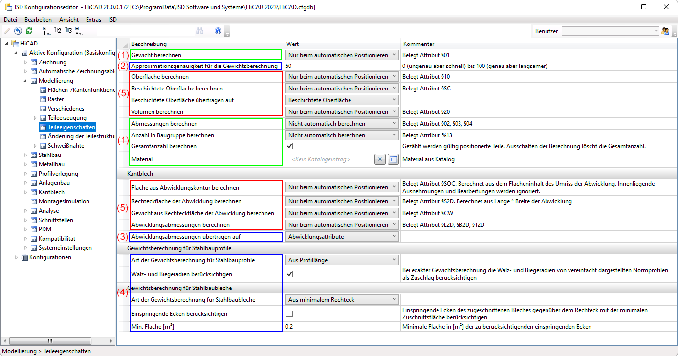Click the Approximationsgenauigkeit value field showing 50
678x356 pixels.
point(342,66)
